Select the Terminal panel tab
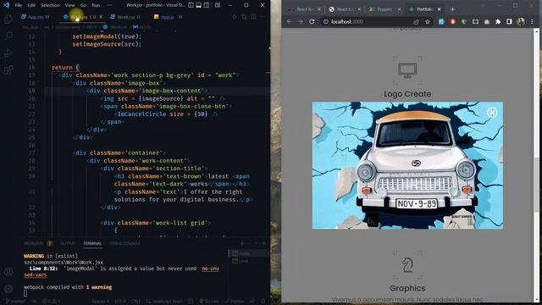Viewport: 542px width, 305px height. (92, 243)
